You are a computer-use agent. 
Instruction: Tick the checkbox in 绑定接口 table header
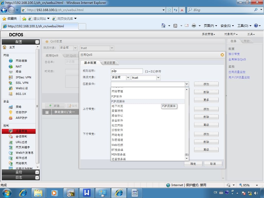(x=47, y=112)
